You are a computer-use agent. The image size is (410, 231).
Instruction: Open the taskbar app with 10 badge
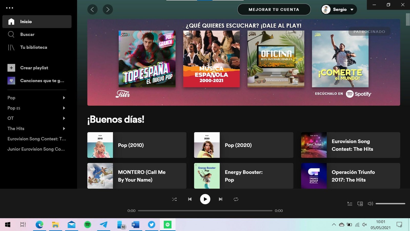[121, 225]
